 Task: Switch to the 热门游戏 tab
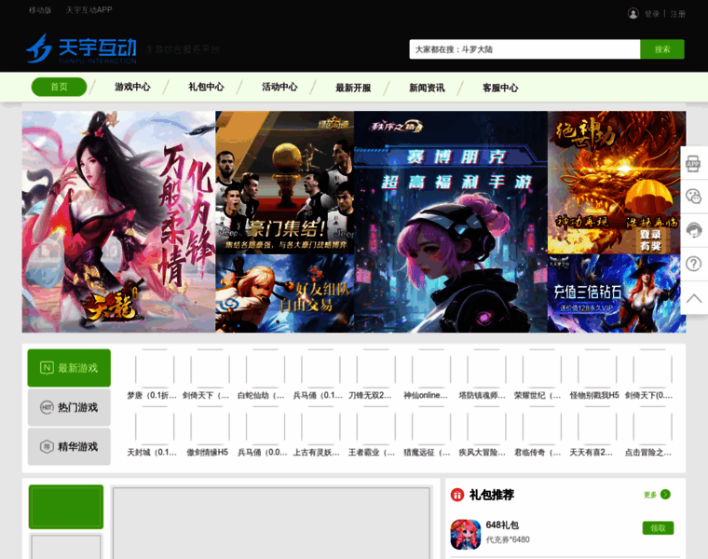pyautogui.click(x=69, y=407)
